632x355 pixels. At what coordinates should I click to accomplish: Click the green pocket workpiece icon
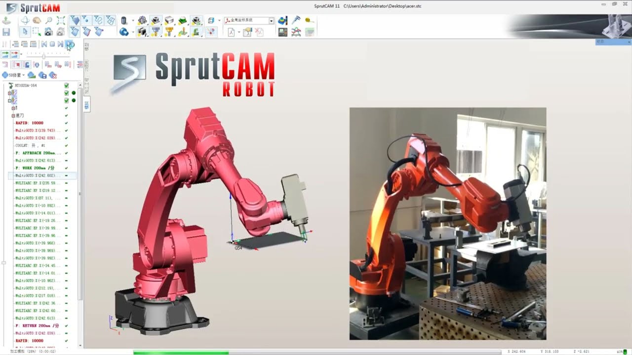point(183,20)
